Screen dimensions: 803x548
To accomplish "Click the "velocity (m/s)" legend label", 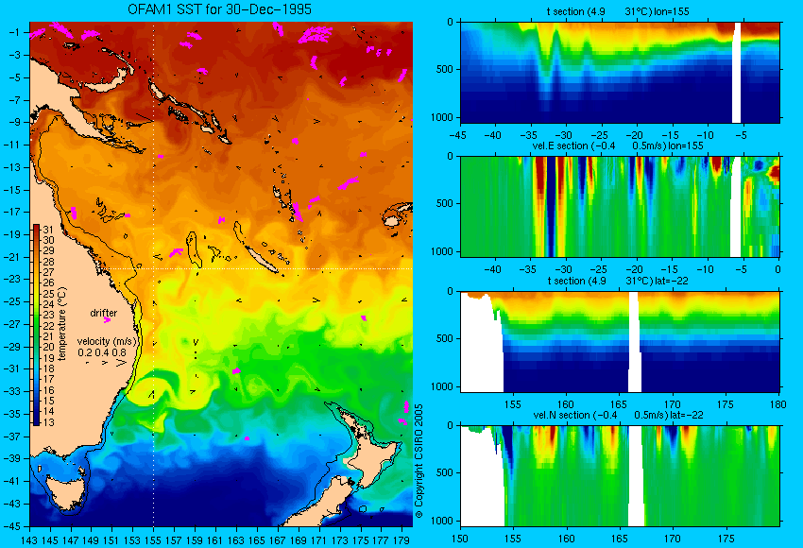I will (107, 341).
